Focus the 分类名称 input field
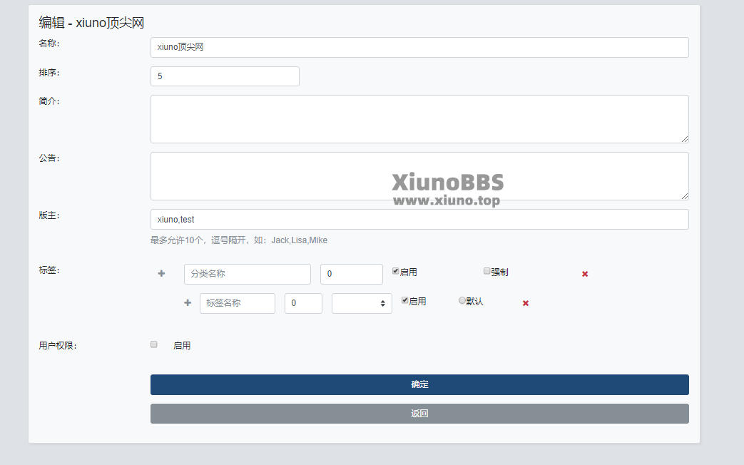The width and height of the screenshot is (744, 465). point(248,275)
